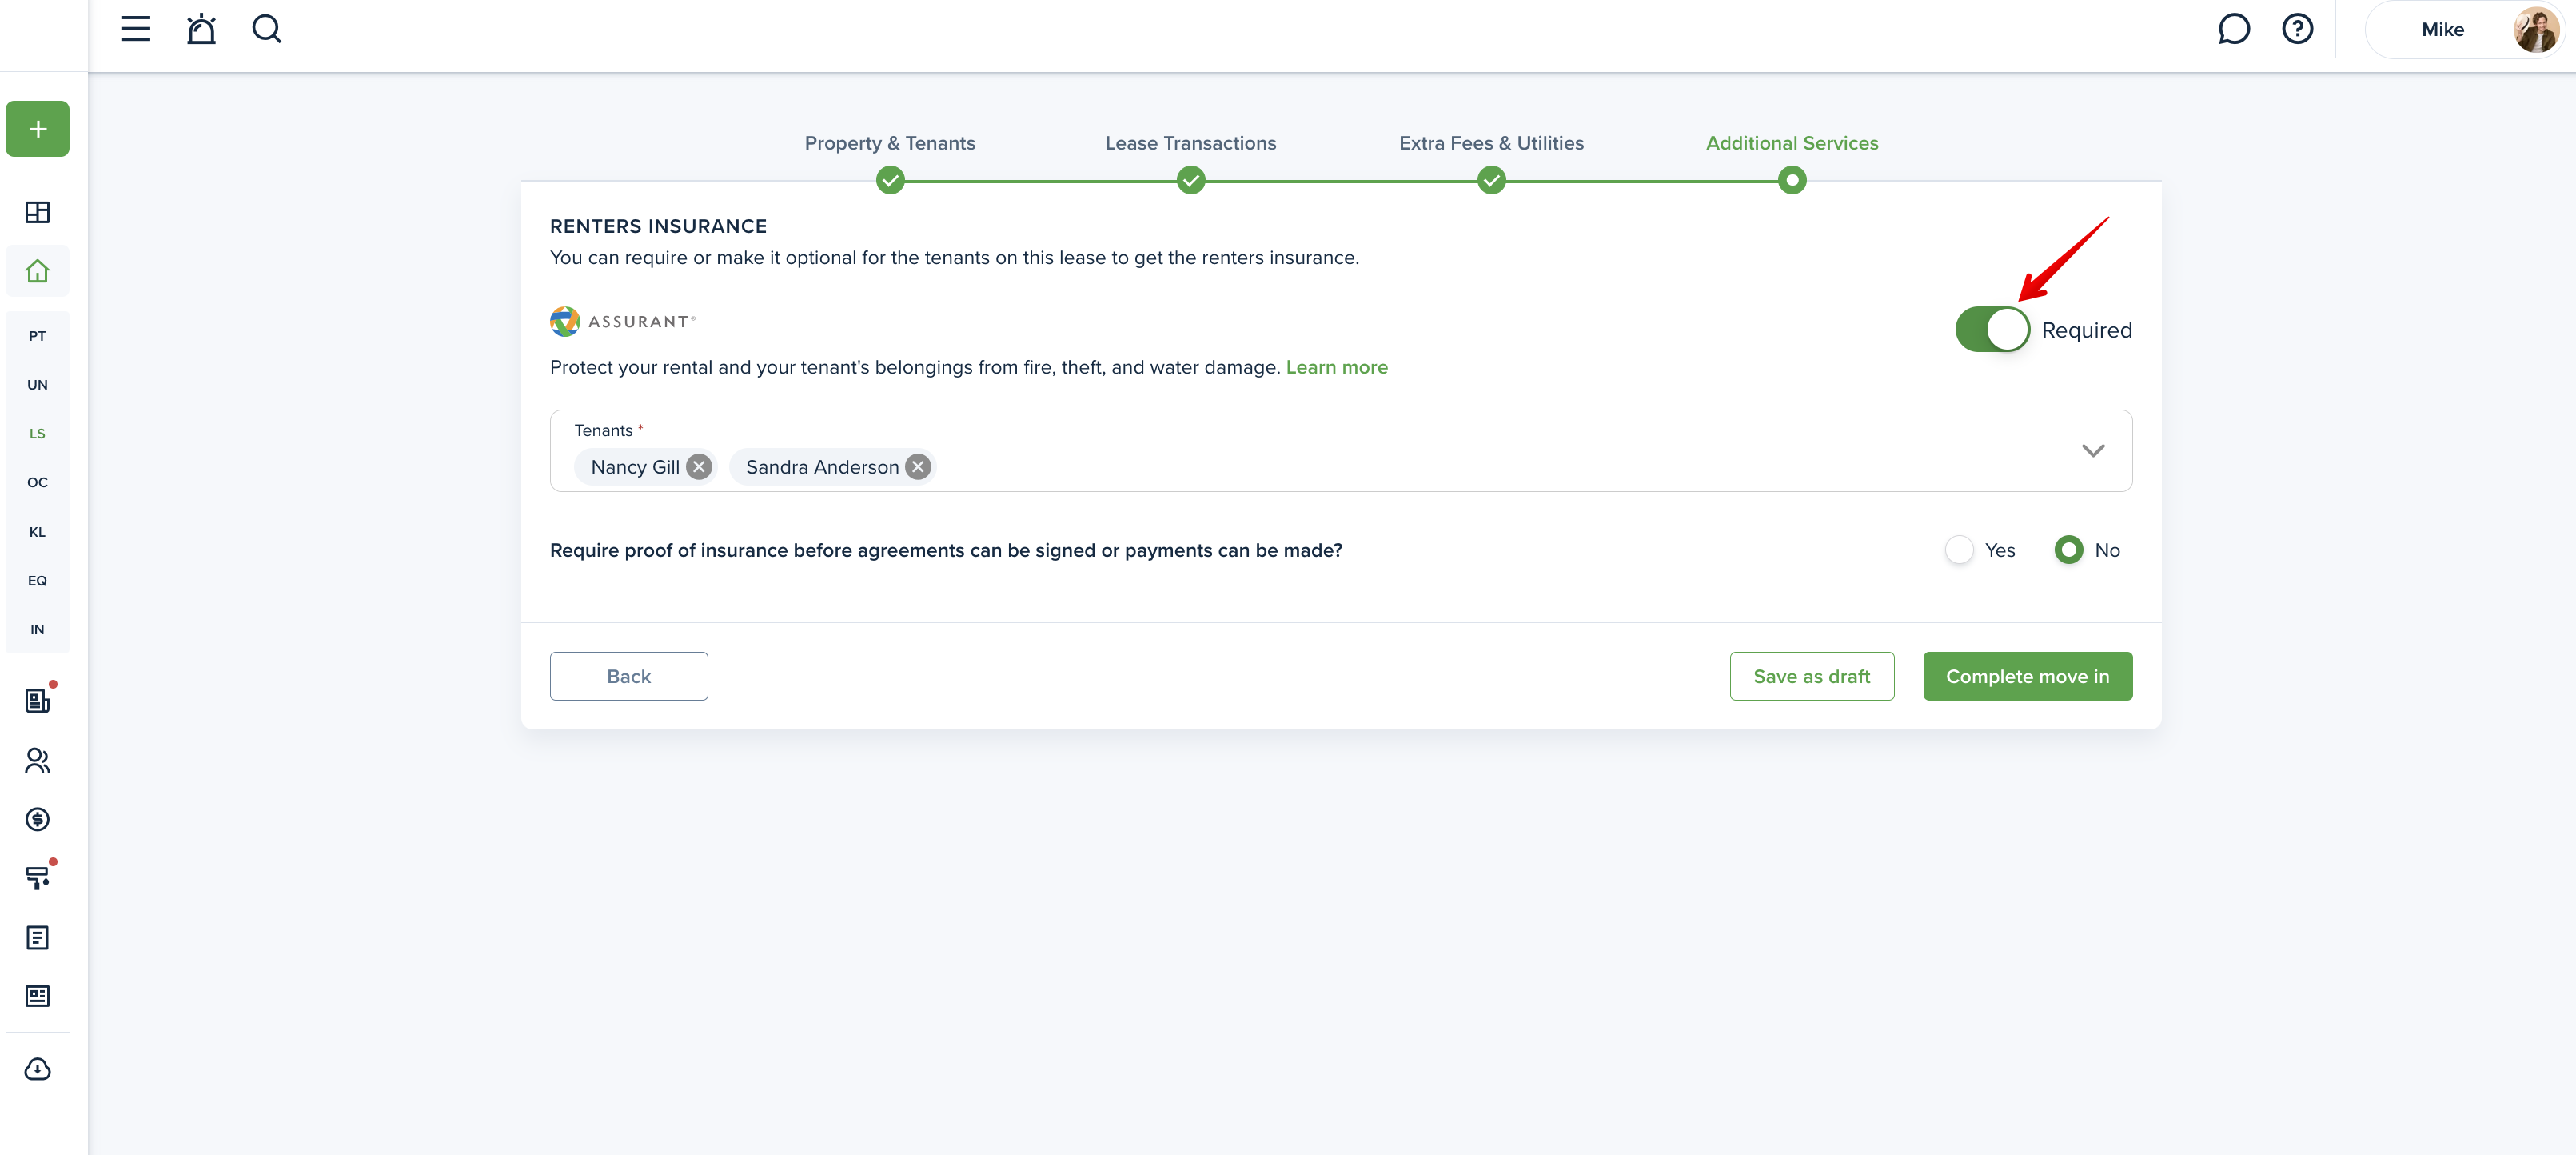The width and height of the screenshot is (2576, 1155).
Task: Go to Property & Tenants step
Action: (x=889, y=143)
